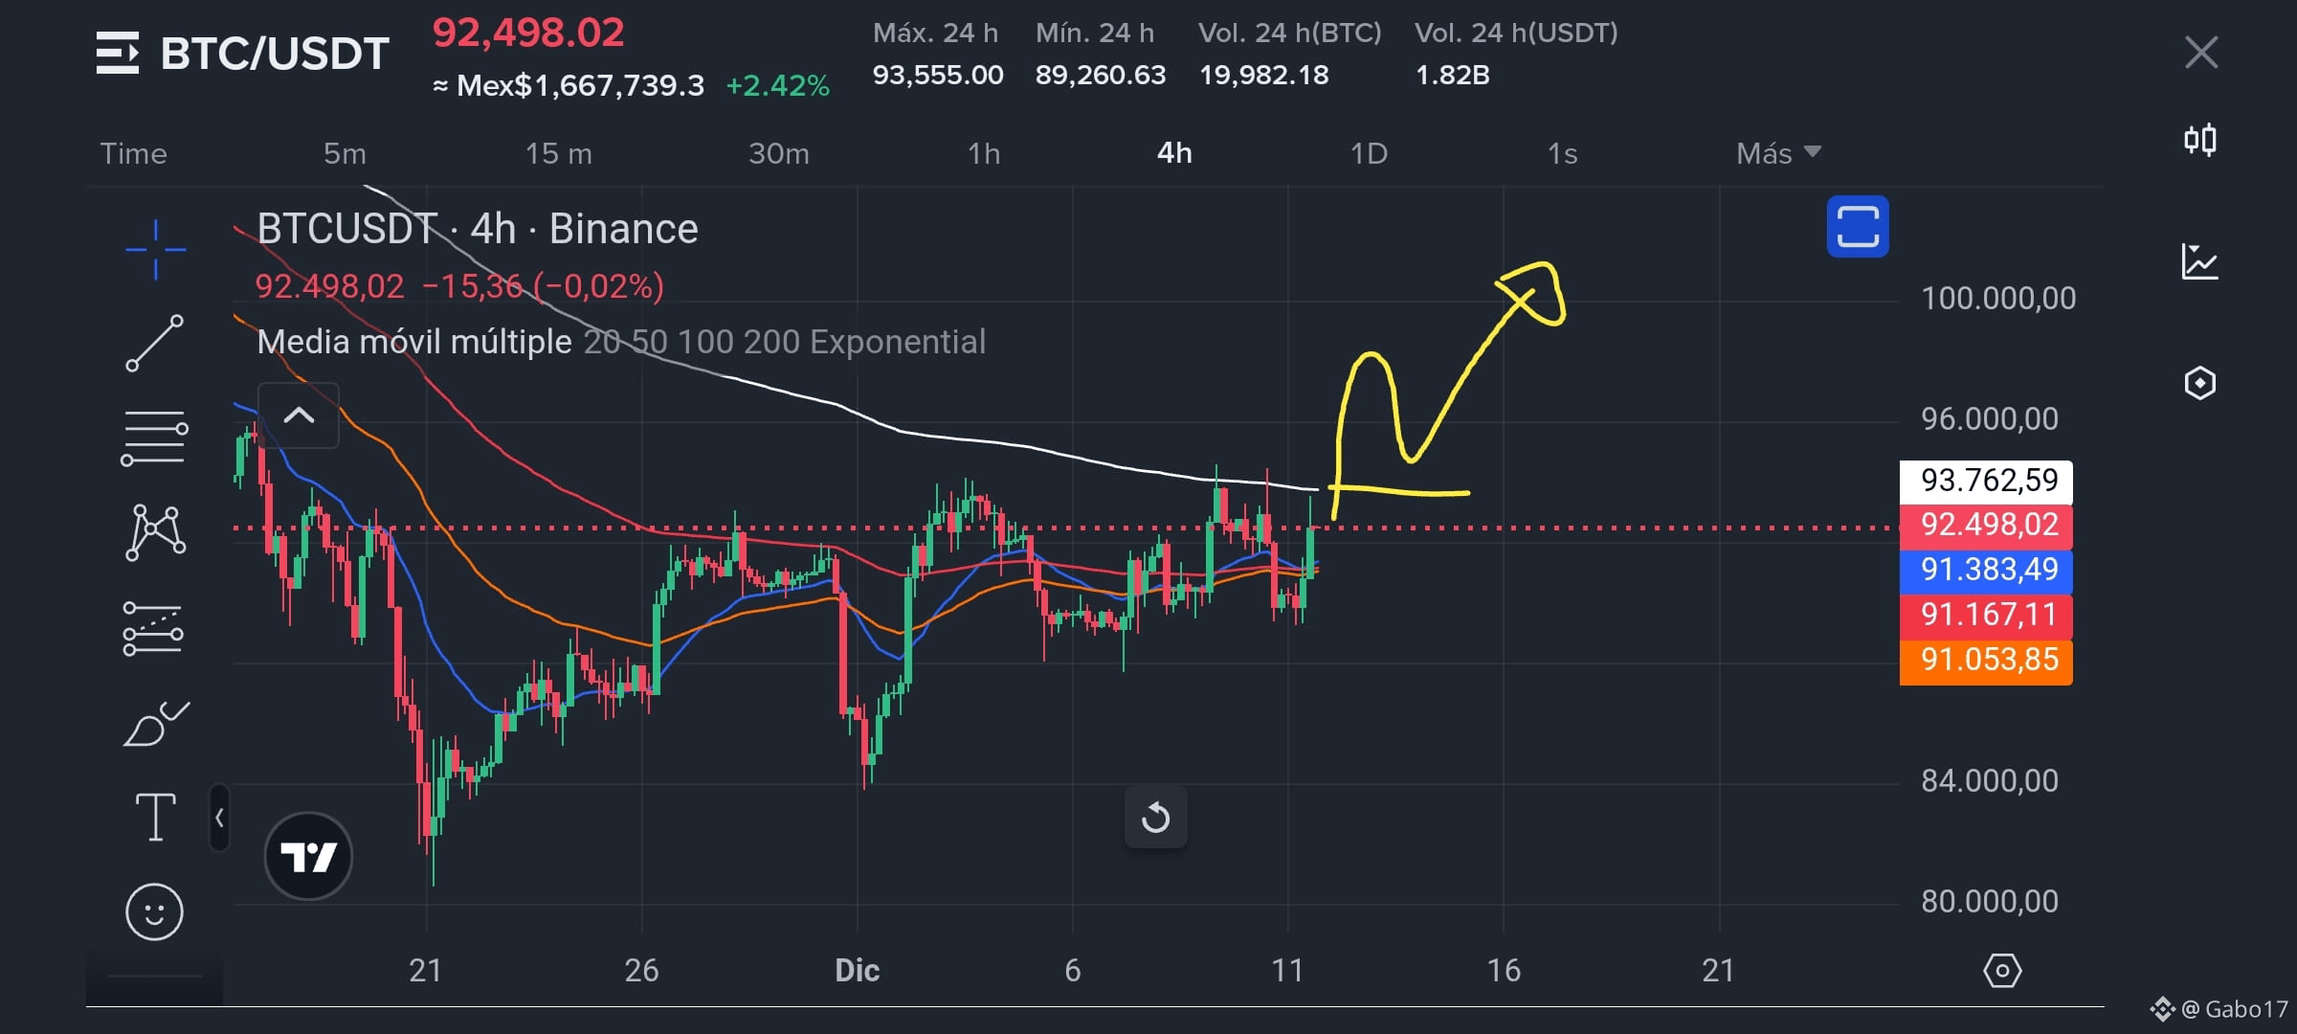
Task: Click the 96.000,00 price axis level
Action: tap(1990, 418)
